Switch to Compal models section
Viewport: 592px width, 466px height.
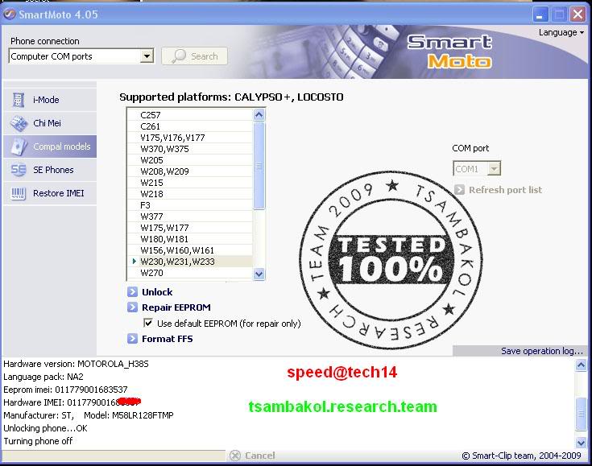[x=50, y=146]
